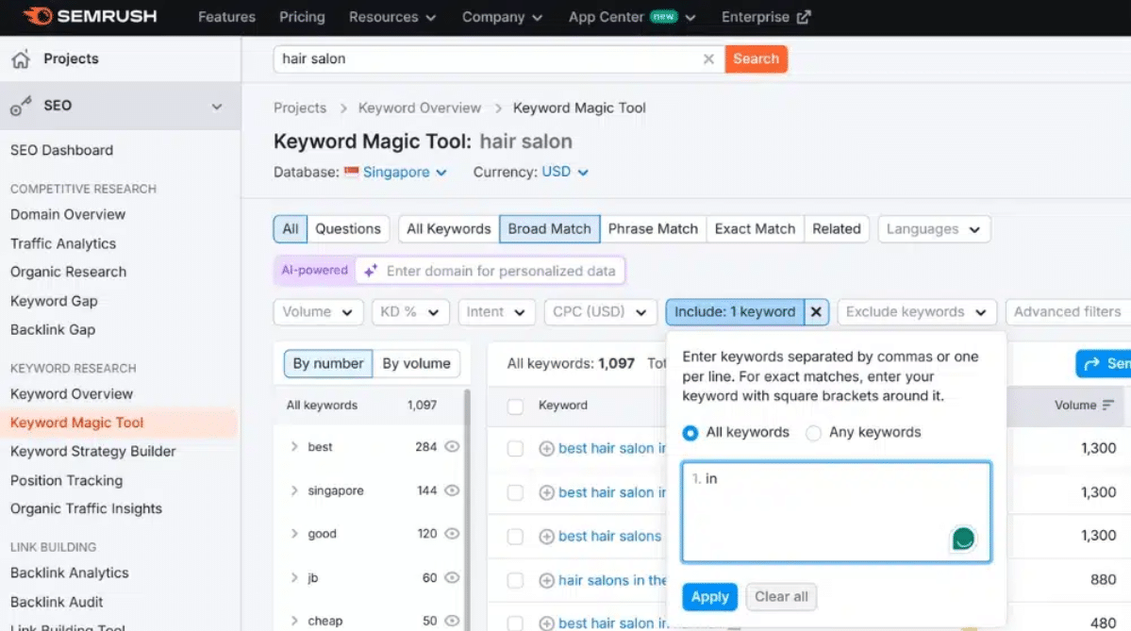Remove the Include keyword filter
Viewport: 1131px width, 631px height.
click(816, 311)
